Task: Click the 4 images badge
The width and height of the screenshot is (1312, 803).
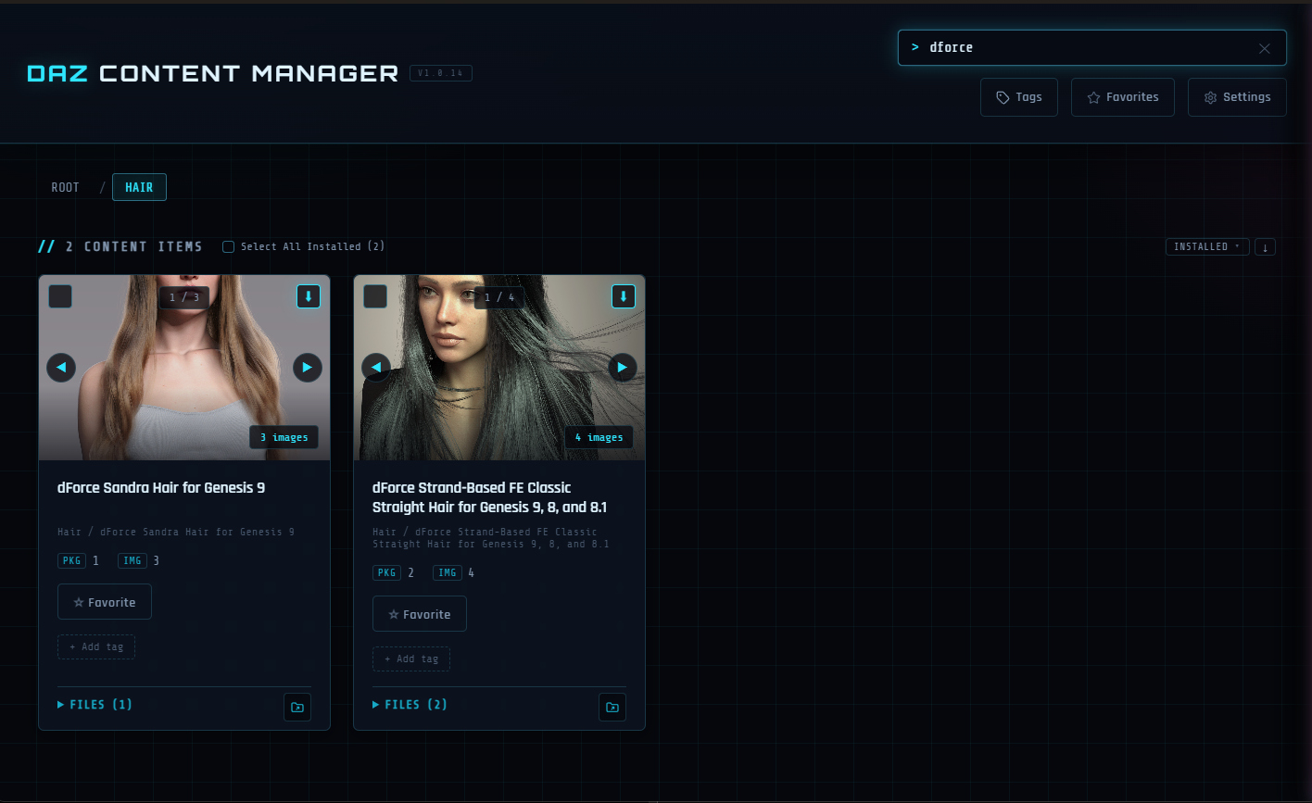Action: [599, 437]
